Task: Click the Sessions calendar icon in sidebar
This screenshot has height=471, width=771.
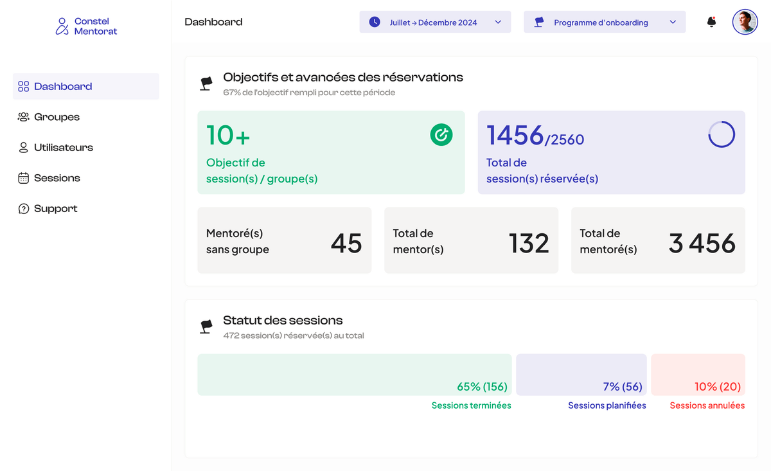Action: 24,178
